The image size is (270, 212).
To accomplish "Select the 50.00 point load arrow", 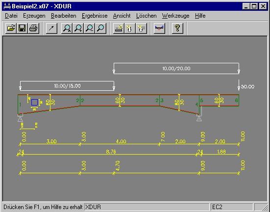I will (x=239, y=85).
